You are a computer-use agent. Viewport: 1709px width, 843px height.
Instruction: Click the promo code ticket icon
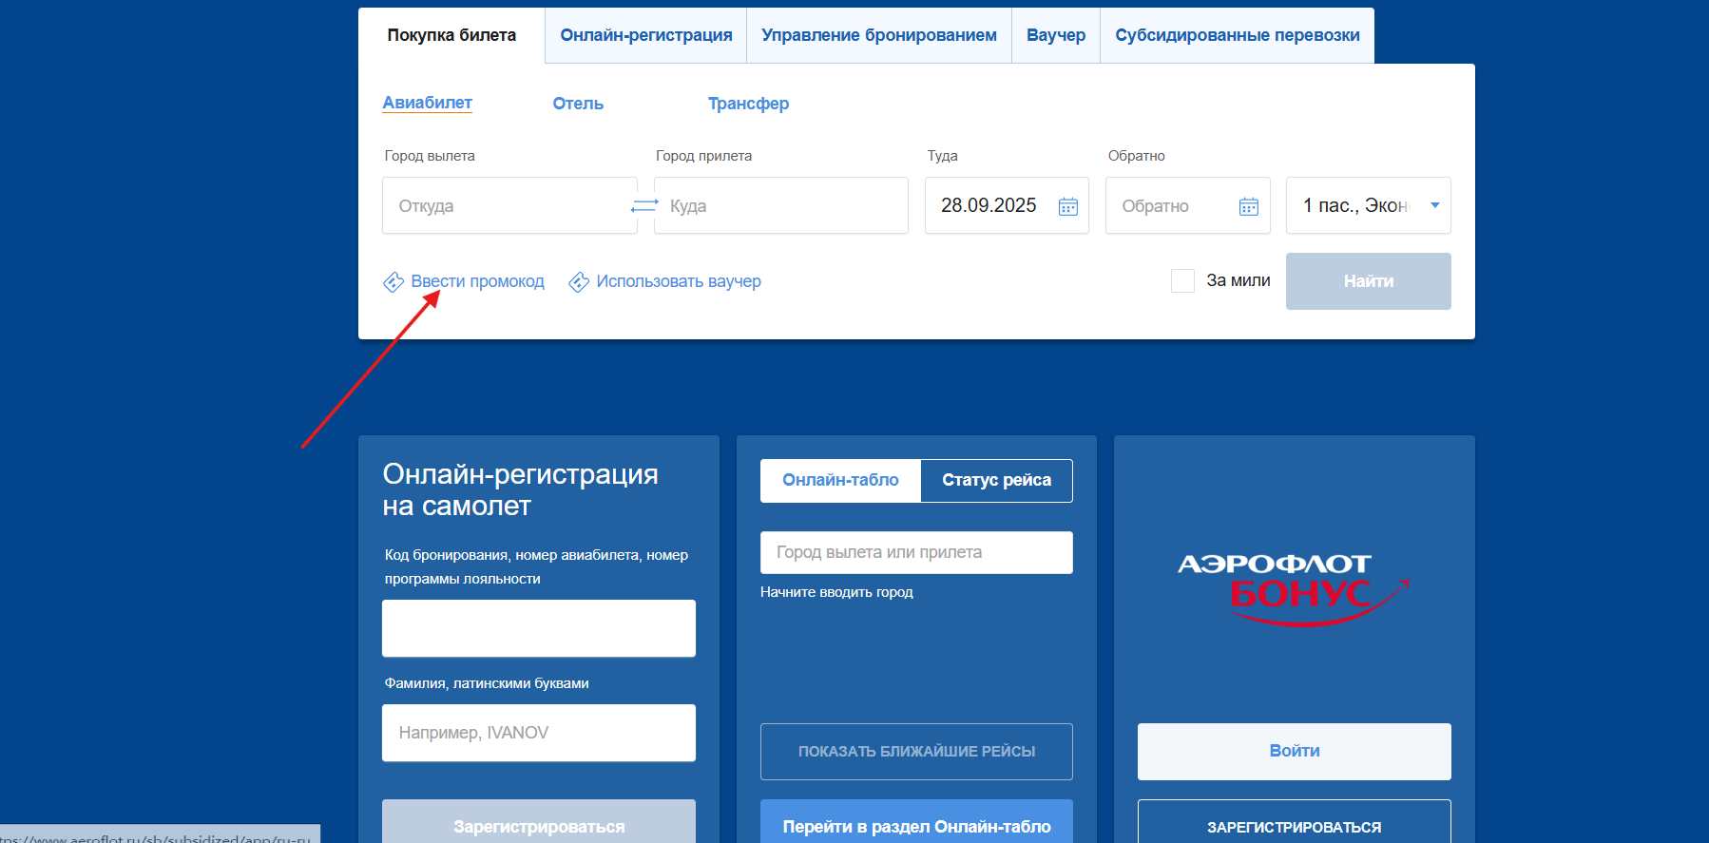tap(394, 282)
